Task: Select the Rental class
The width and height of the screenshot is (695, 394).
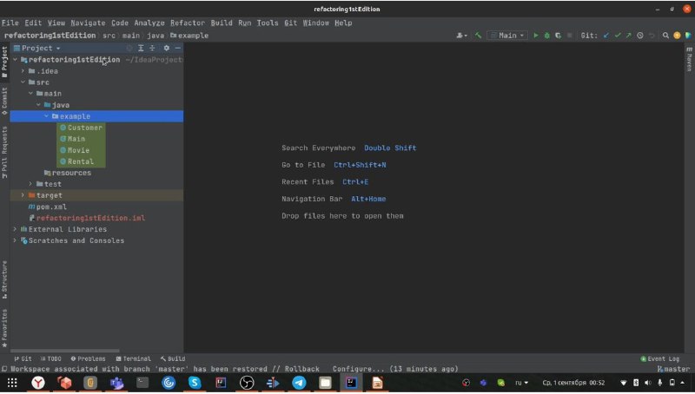Action: [x=76, y=161]
